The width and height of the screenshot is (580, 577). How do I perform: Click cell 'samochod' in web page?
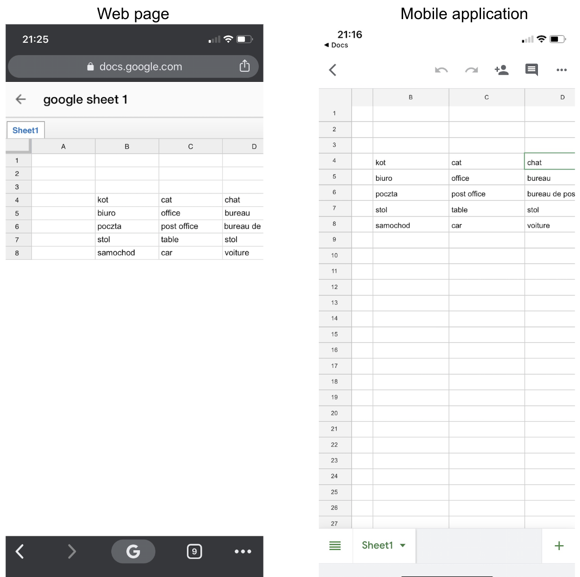[x=127, y=253]
